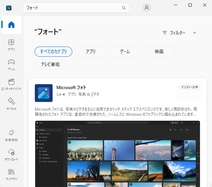The width and height of the screenshot is (212, 187).
Task: Open the user account profile icon
Action: [147, 8]
